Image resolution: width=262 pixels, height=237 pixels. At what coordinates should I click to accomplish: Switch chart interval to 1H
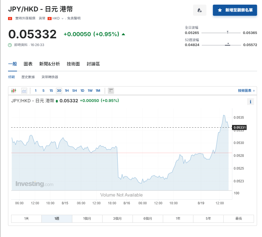[x=67, y=91]
